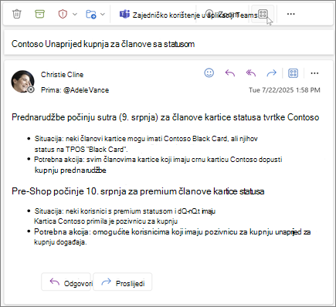The width and height of the screenshot is (336, 307).
Task: Expand the report shield dropdown arrow
Action: pos(75,14)
